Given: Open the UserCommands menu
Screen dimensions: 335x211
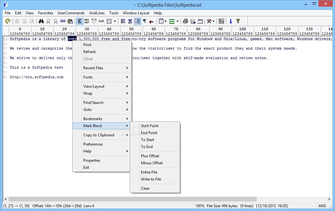Looking at the screenshot, I should pos(71,13).
